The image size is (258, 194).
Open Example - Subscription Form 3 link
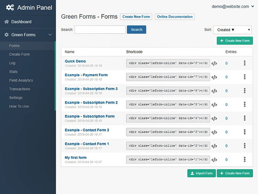coord(91,89)
